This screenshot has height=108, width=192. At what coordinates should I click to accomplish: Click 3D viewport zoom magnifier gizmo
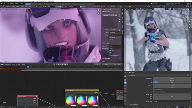pyautogui.click(x=190, y=21)
